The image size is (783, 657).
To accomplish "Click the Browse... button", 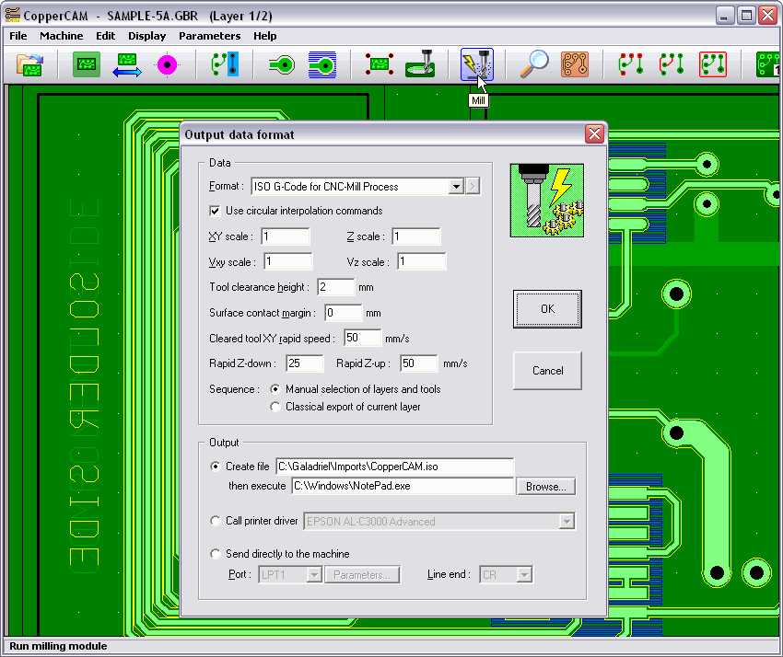I will click(x=545, y=486).
